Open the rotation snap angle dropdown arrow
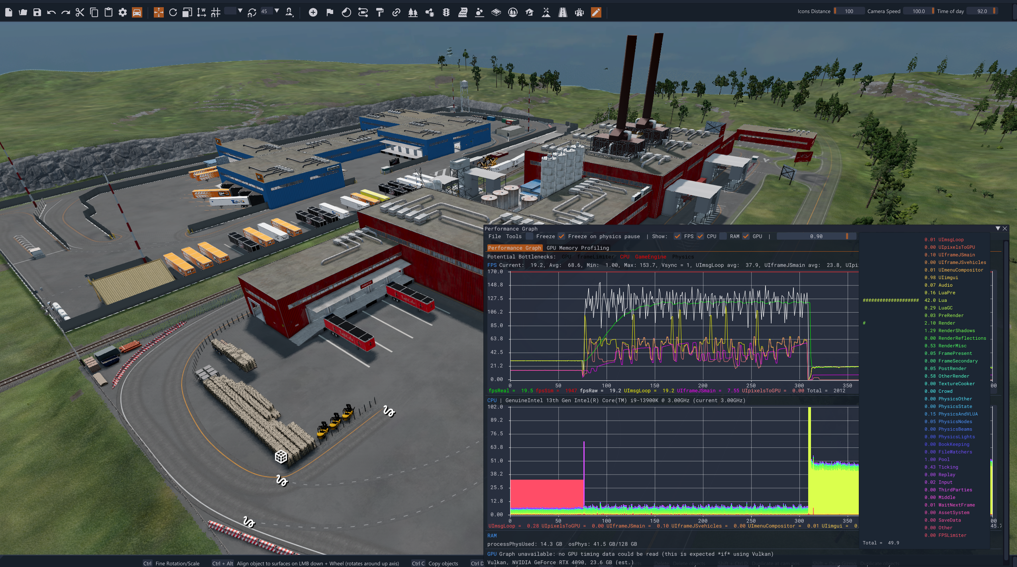The height and width of the screenshot is (567, 1017). coord(277,11)
